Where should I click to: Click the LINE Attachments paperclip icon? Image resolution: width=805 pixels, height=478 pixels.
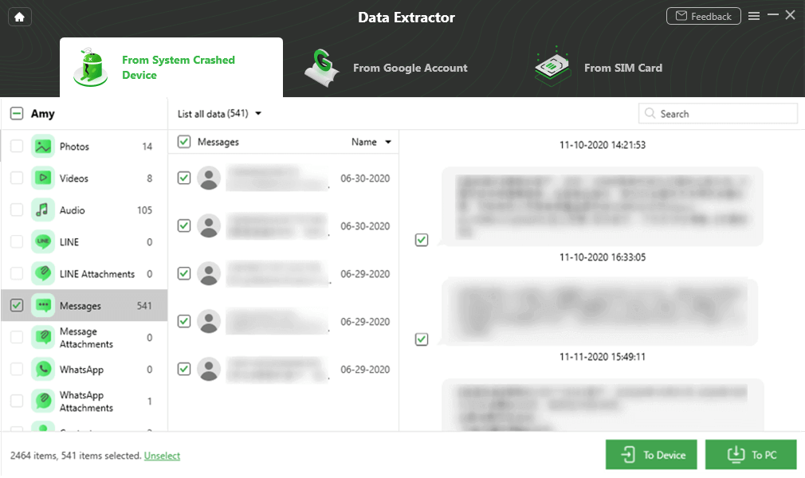tap(43, 274)
